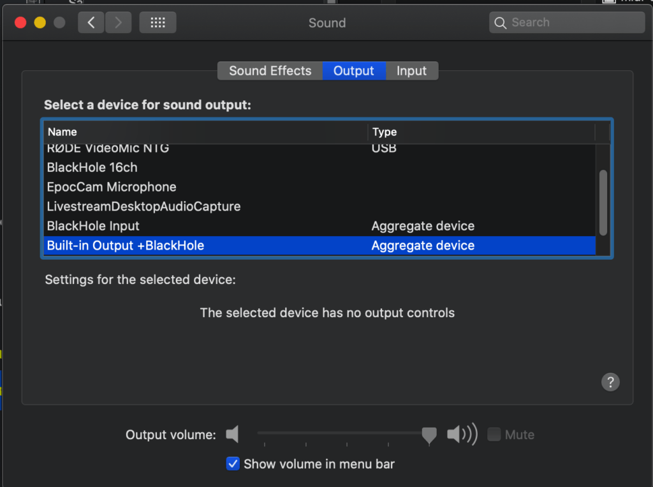
Task: Select BlackHole Input aggregate device
Action: click(319, 226)
